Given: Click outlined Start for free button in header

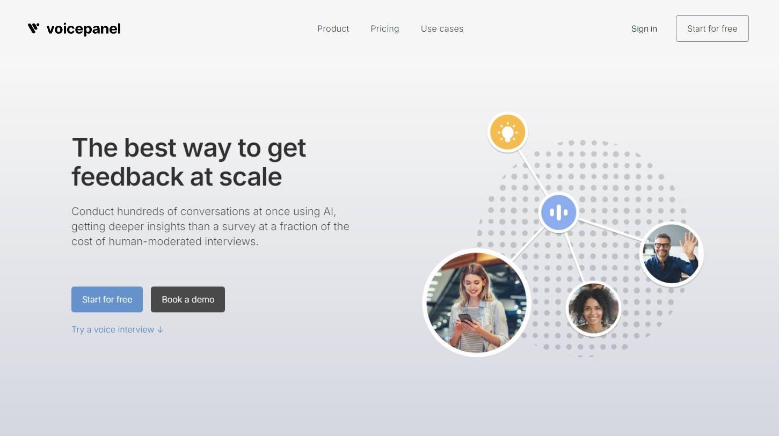Looking at the screenshot, I should click(712, 28).
